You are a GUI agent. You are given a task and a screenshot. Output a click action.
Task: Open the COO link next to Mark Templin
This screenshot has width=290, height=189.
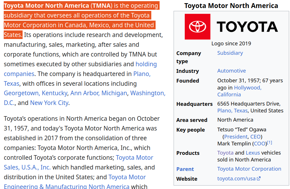260,144
